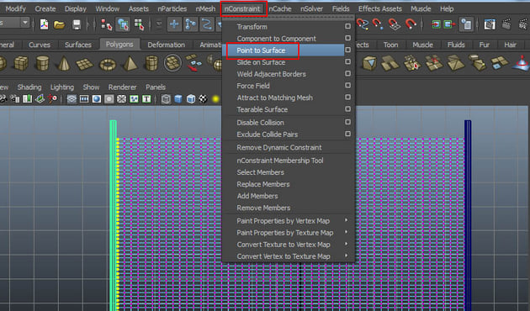Switch to the Curves shelf tab
Screen dimensions: 530x311
40,45
